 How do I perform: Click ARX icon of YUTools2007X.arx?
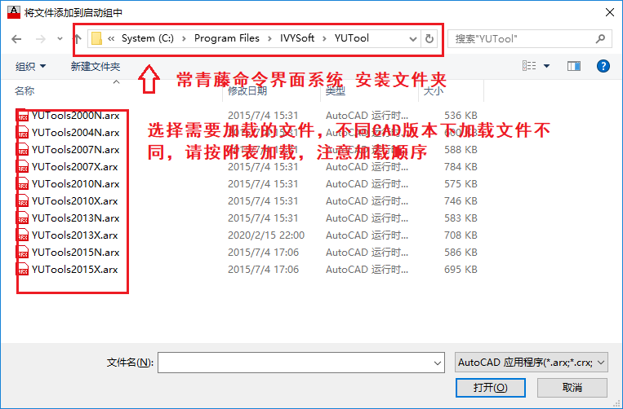click(x=23, y=166)
